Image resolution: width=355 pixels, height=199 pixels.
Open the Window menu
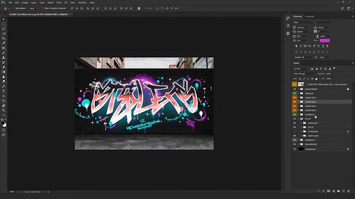82,2
